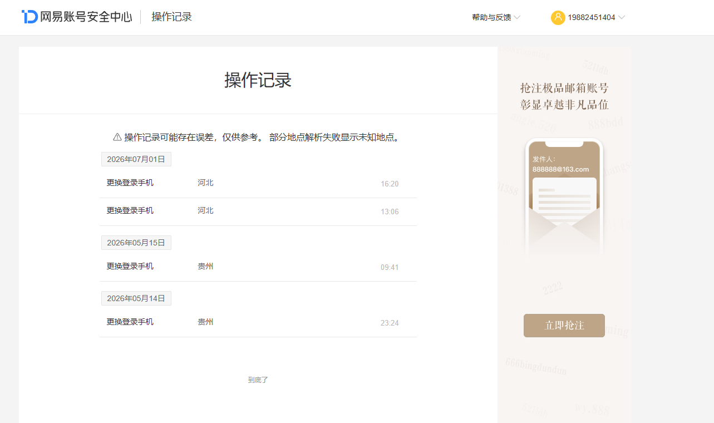Click ad subtitle 彰显卓越非凡品位
The height and width of the screenshot is (423, 714).
click(564, 105)
